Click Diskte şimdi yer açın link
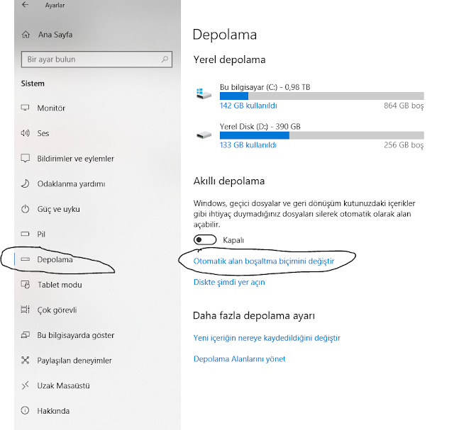Screen dimensions: 454x430 tap(229, 282)
